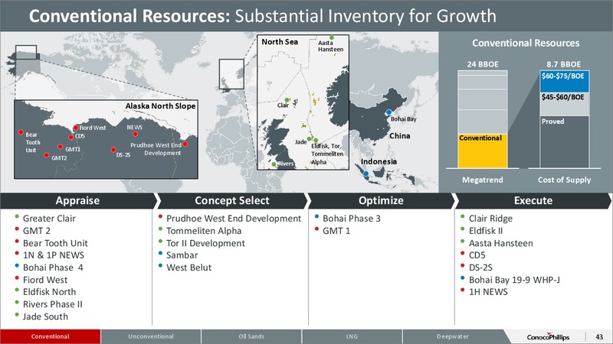Screen dimensions: 613x344
Task: Click the Jade green map marker
Action: point(310,139)
